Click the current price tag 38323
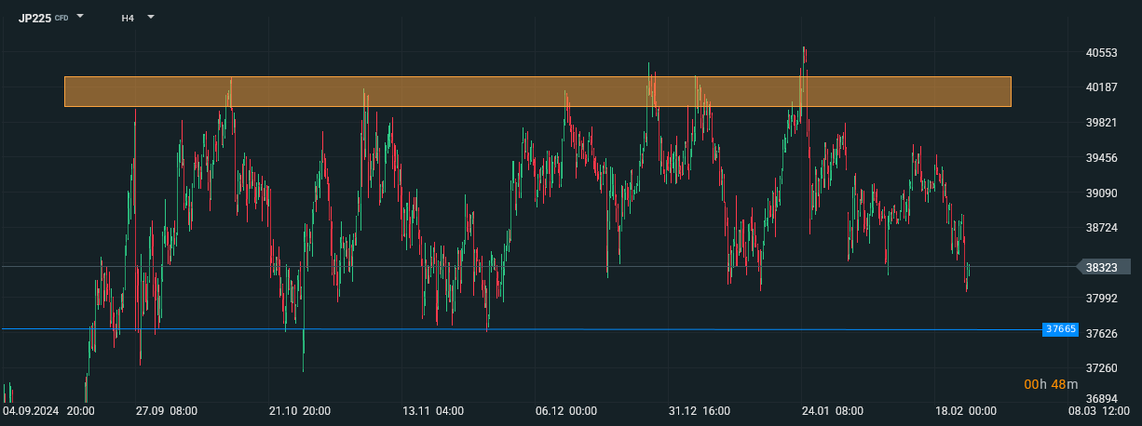Screen dimensions: 1142x426 (x=1102, y=267)
